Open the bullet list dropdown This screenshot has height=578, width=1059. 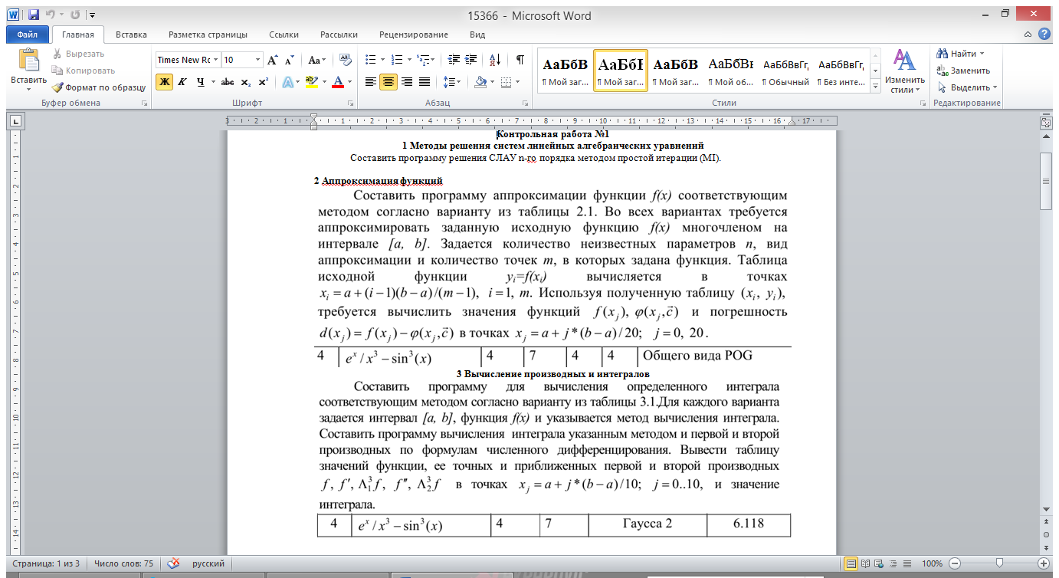click(382, 60)
